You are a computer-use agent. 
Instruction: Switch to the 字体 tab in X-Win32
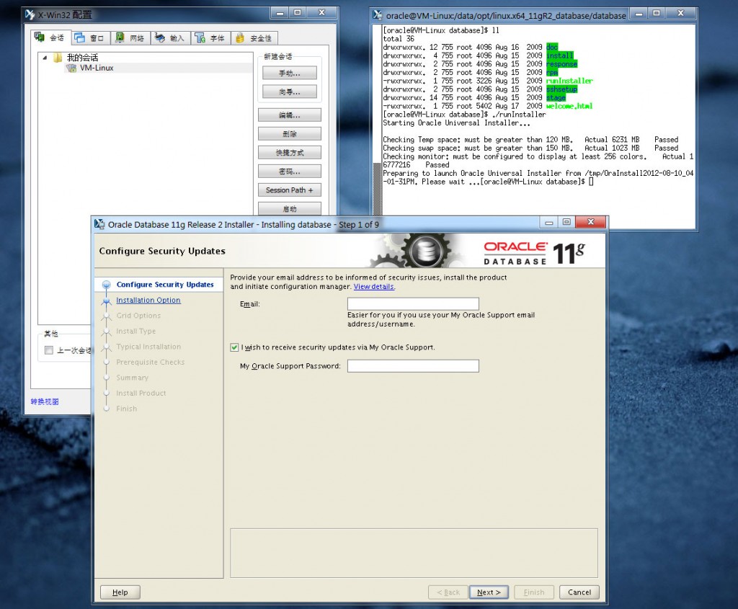pos(210,38)
